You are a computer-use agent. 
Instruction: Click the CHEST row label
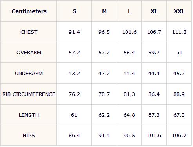pos(29,32)
